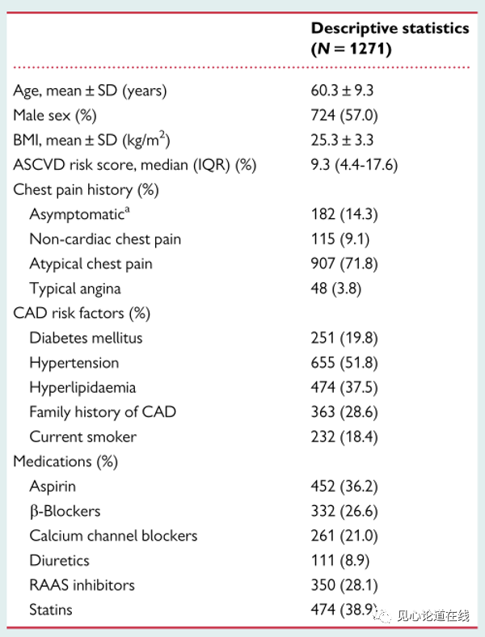Screen dimensions: 485x637
Task: Click the CAD risk factors heading
Action: (82, 313)
